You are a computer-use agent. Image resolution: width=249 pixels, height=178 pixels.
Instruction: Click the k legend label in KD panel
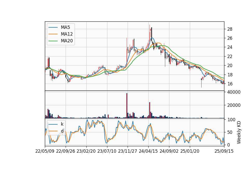[x=62, y=124]
